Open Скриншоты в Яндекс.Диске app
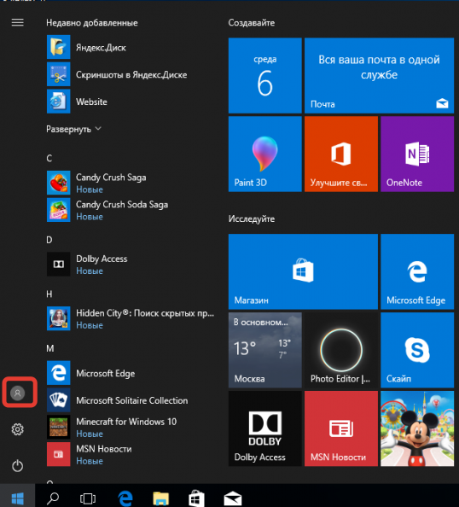This screenshot has height=507, width=459. (x=130, y=74)
